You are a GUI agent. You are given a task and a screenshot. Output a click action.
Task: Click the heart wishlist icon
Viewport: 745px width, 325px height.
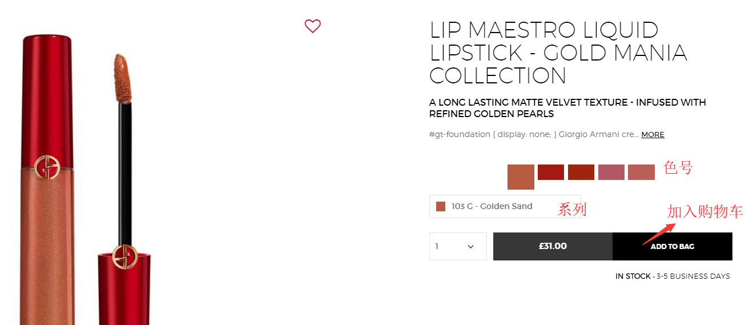(x=312, y=26)
